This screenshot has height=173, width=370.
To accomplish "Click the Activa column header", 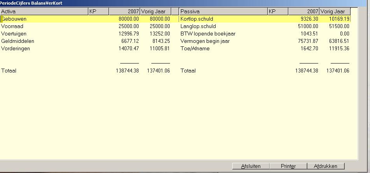I will click(44, 11).
